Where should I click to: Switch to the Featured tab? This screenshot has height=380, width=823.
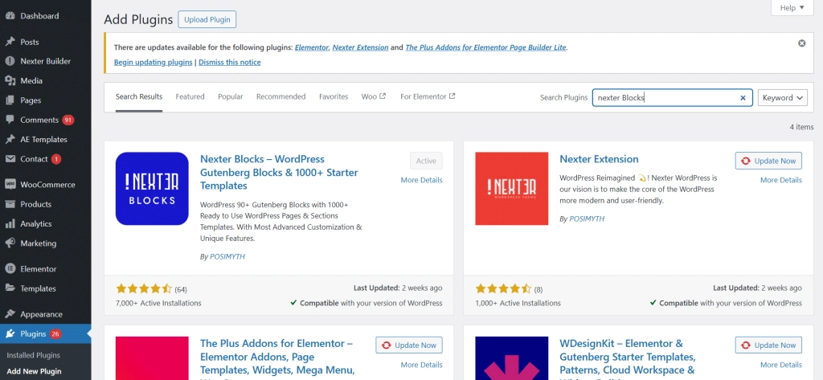click(x=190, y=96)
